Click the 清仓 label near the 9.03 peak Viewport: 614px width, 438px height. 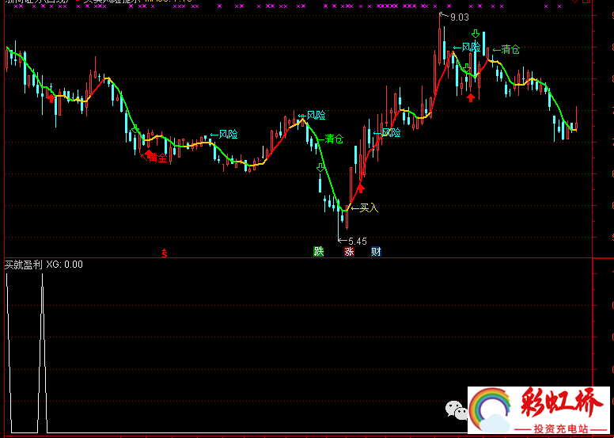coord(506,49)
